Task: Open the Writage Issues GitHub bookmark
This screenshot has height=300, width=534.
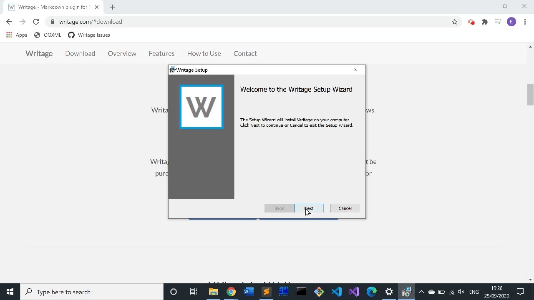Action: coord(89,35)
